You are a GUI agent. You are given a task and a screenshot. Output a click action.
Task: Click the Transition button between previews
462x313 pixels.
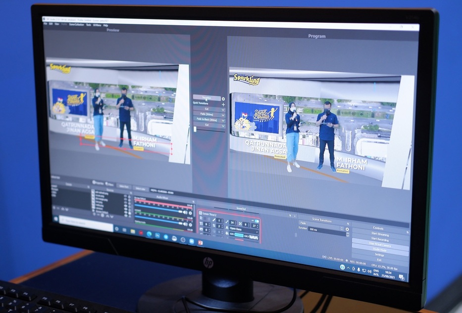[x=206, y=98]
